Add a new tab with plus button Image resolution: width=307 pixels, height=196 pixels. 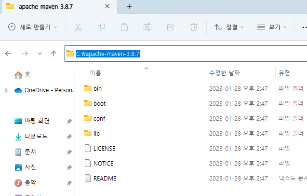click(129, 7)
